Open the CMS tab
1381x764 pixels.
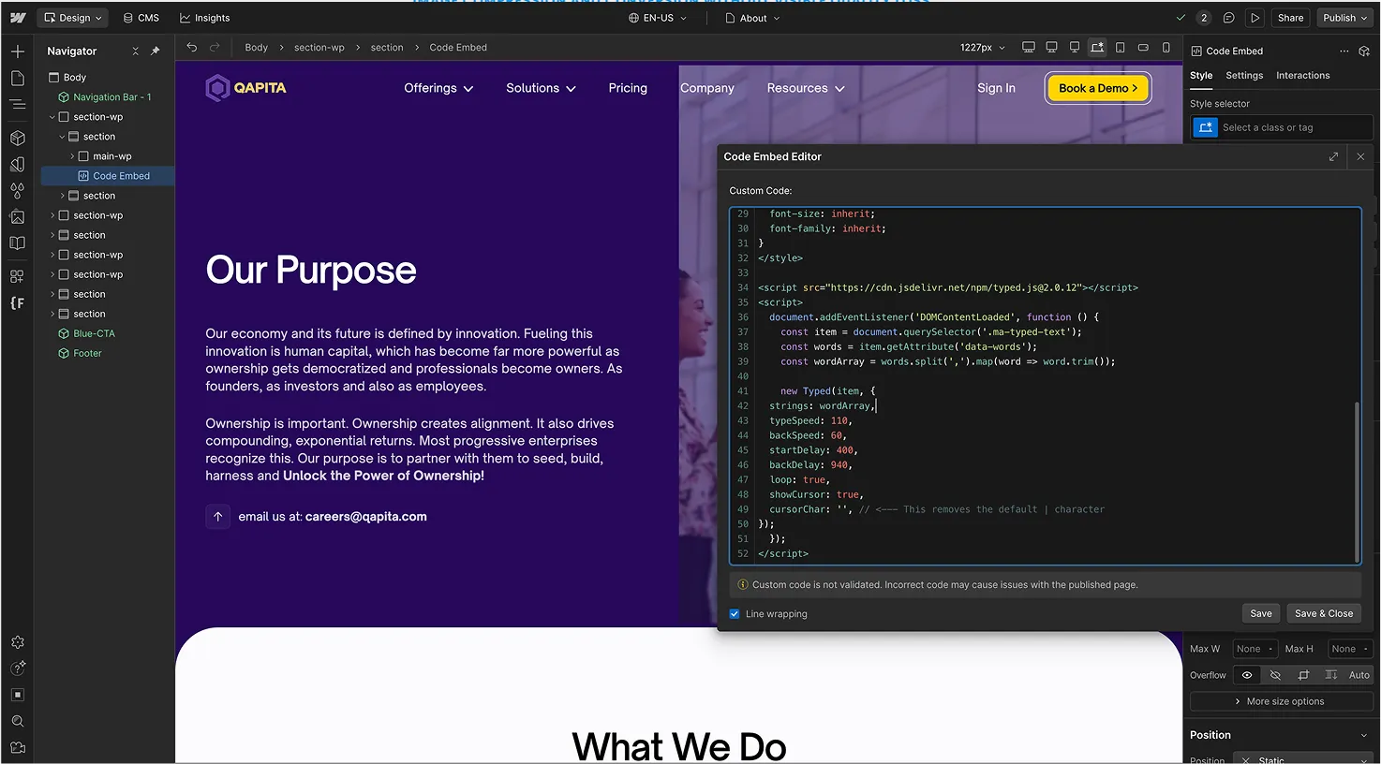point(141,18)
